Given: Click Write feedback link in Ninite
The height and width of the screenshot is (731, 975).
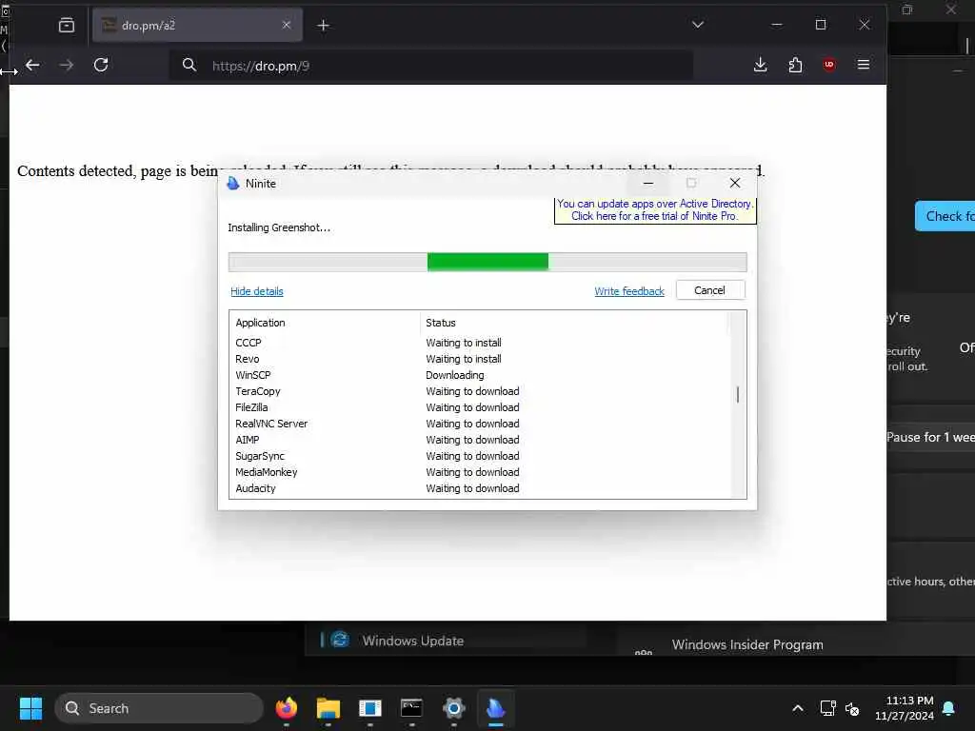Looking at the screenshot, I should [629, 291].
